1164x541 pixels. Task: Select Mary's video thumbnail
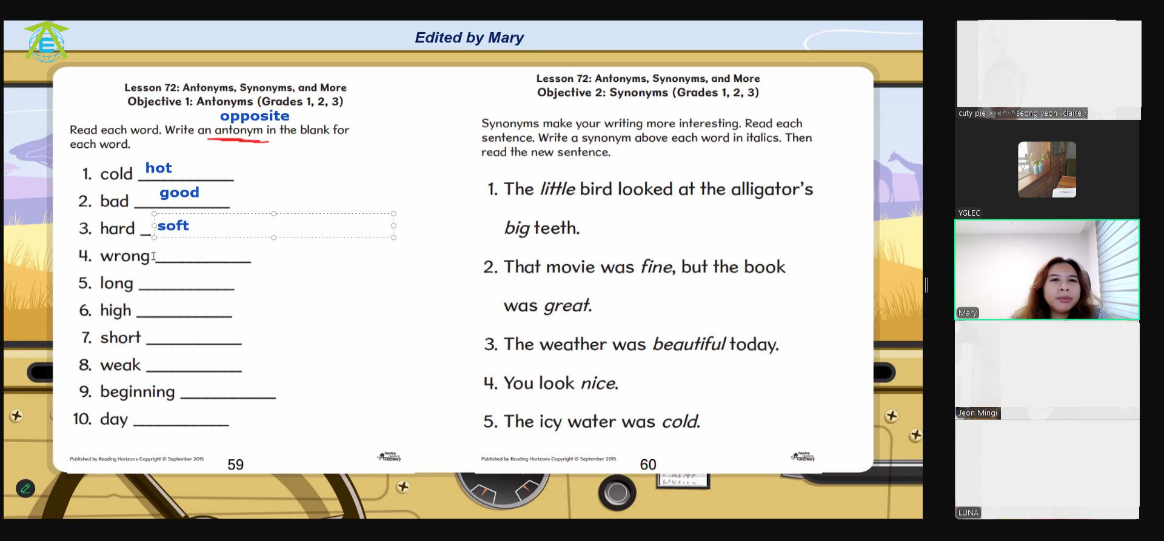[x=1047, y=270]
